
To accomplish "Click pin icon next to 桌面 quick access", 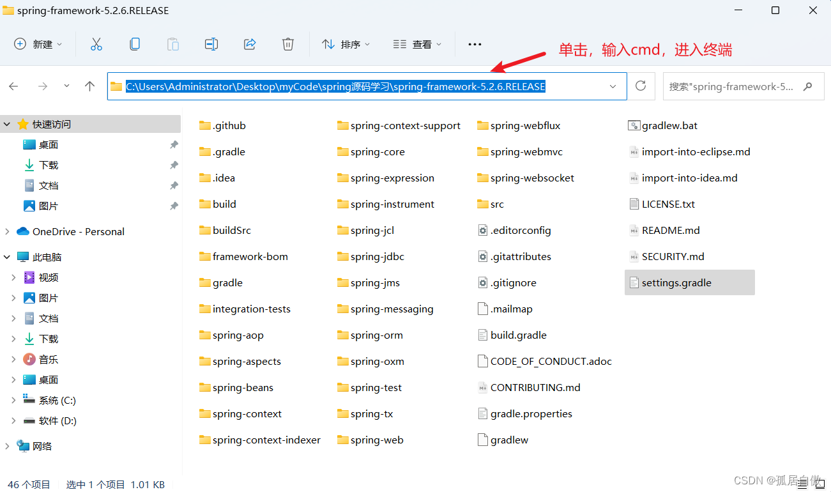I will [x=174, y=145].
